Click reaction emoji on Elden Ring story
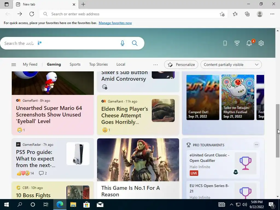 105,130
